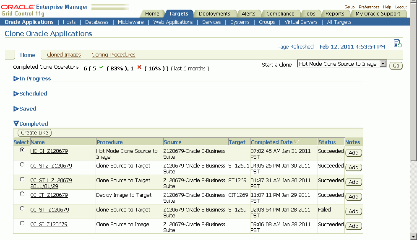Viewport: 417px width, 240px height.
Task: Add a note for CC_ST2_Z120679
Action: pos(354,167)
